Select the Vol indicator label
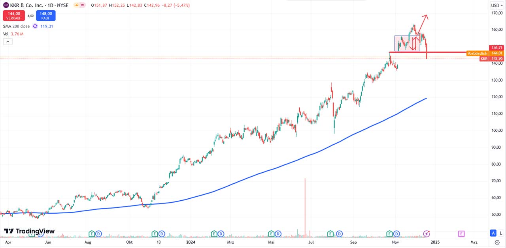This screenshot has width=506, height=248. click(6, 34)
